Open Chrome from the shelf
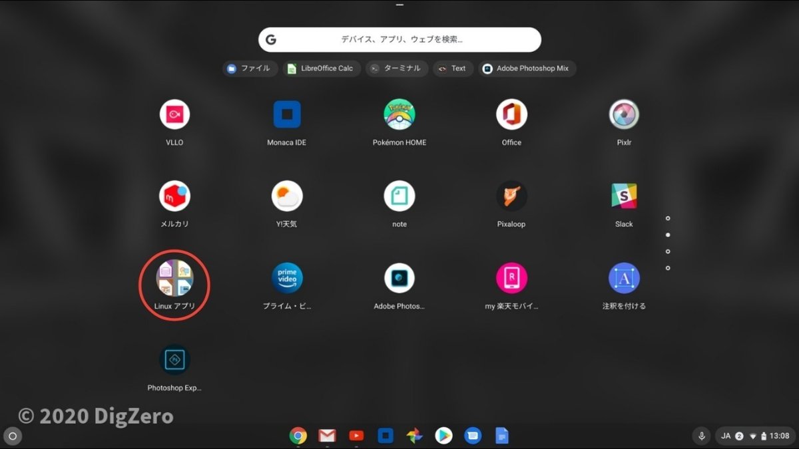Viewport: 799px width, 449px height. [298, 436]
